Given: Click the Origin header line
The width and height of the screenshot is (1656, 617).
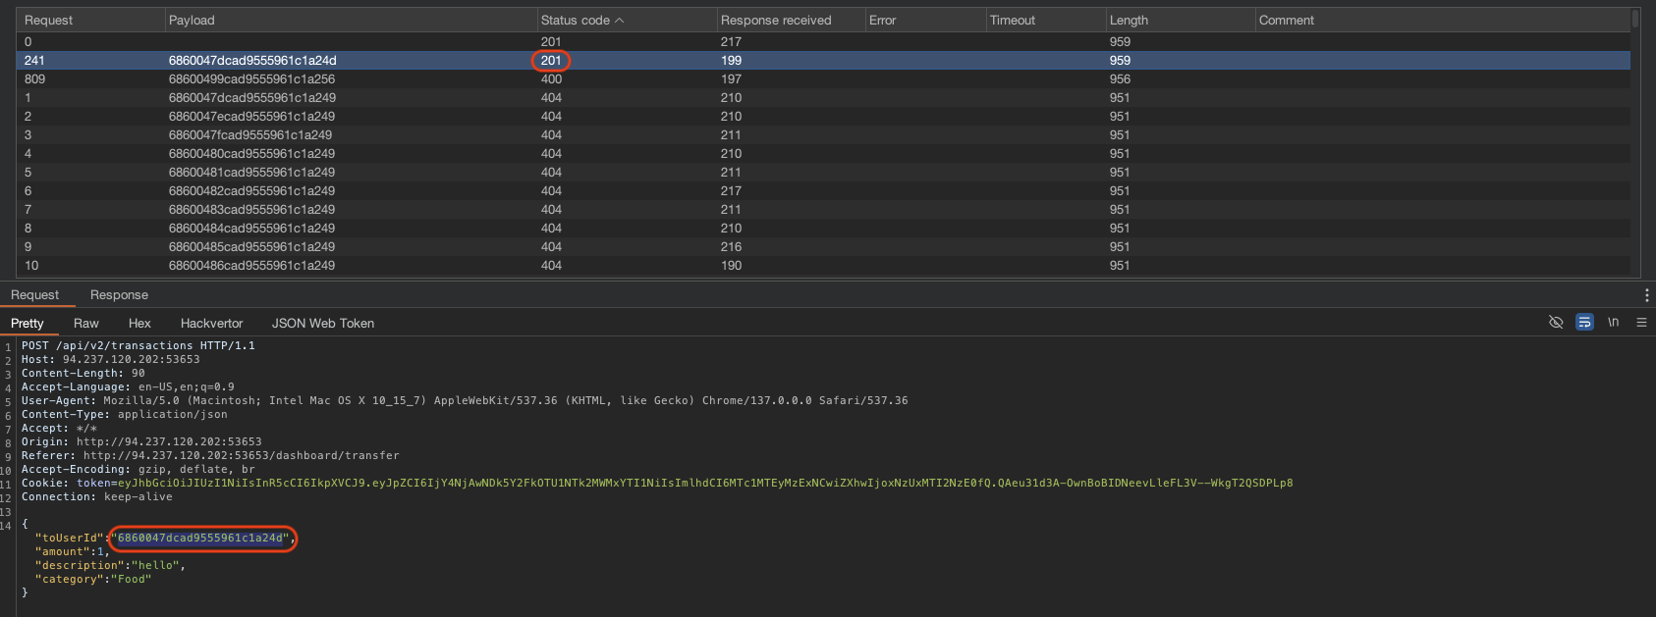Looking at the screenshot, I should coord(141,441).
